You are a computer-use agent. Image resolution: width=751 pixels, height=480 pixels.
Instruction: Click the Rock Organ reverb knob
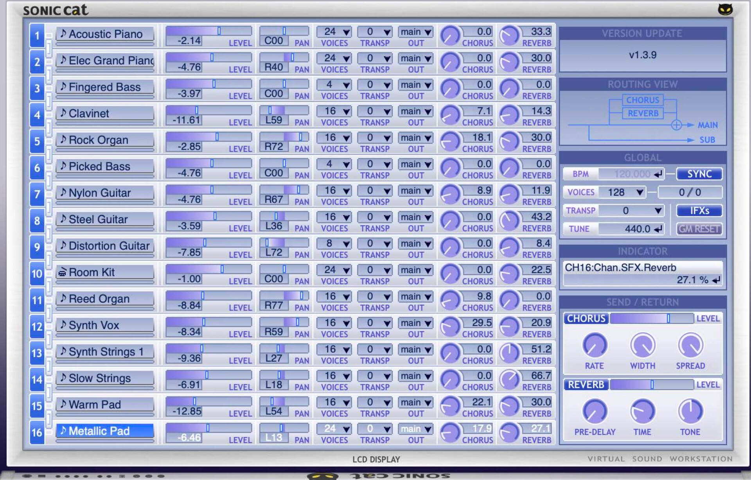tap(509, 142)
